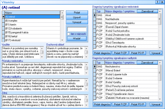Click Vymazať under nadbytok table

point(156,104)
